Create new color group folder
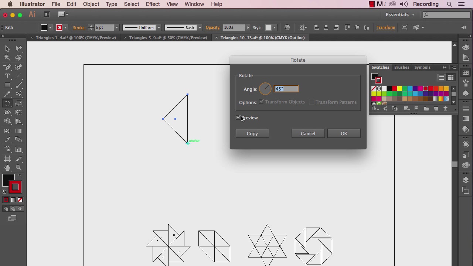Screen dimensions: 473x266 pos(426,109)
